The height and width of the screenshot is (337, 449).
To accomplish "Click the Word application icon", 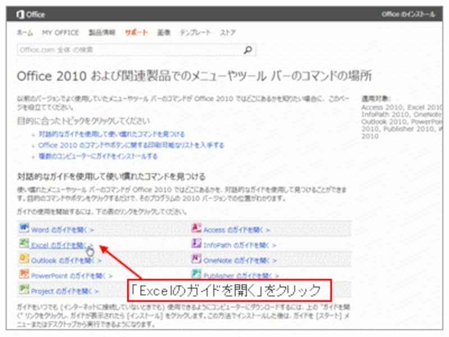I will (x=24, y=228).
